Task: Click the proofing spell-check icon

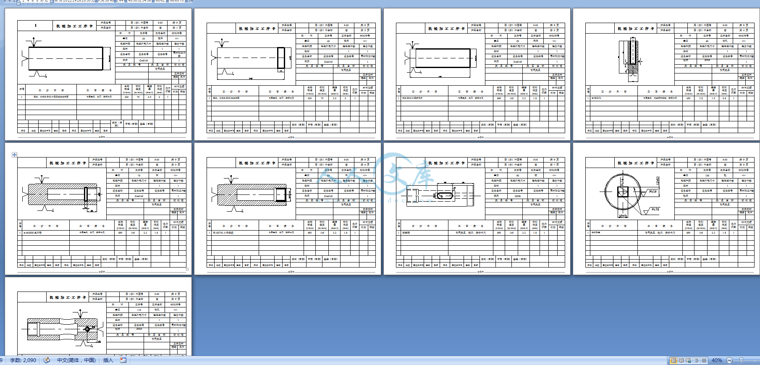Action: (x=47, y=360)
